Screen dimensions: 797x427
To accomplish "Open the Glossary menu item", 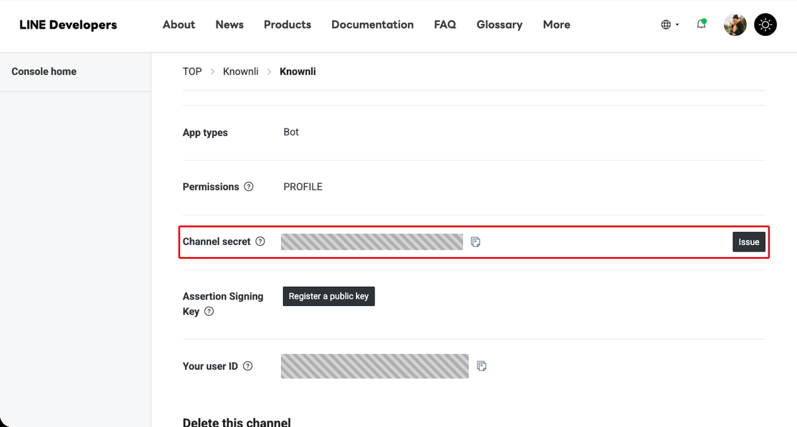I will pyautogui.click(x=499, y=25).
